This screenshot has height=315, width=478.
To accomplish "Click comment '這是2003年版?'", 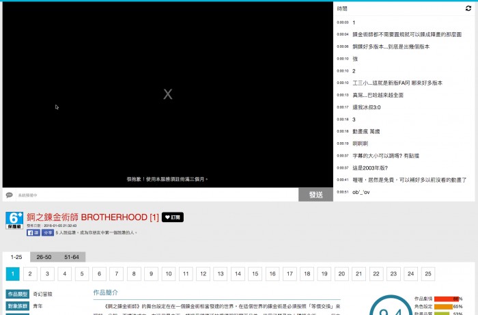I will 370,168.
